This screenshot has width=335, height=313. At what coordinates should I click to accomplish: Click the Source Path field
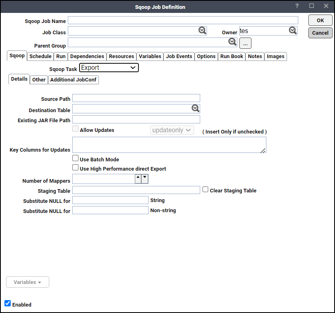(x=136, y=98)
